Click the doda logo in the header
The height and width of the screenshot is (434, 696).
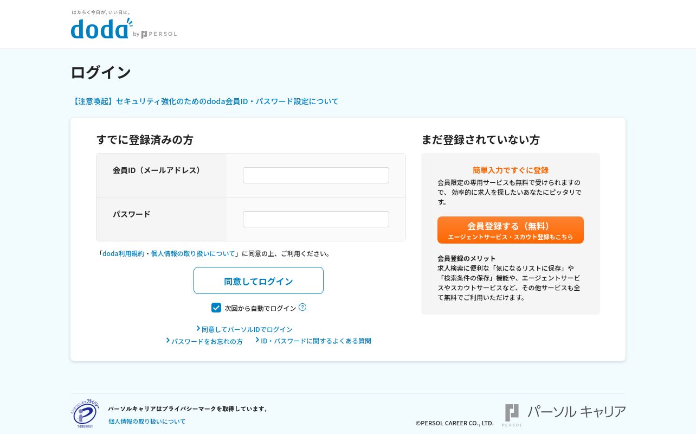(x=102, y=28)
